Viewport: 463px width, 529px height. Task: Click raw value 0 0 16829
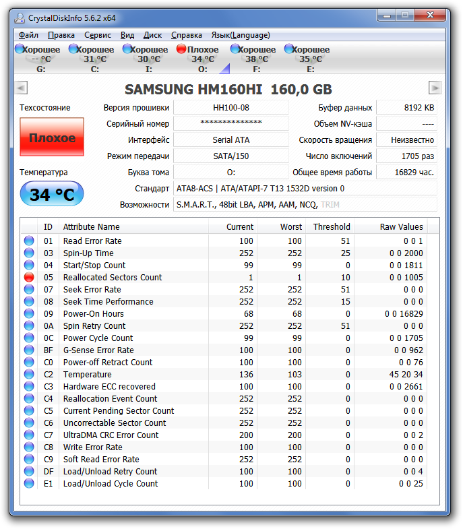(x=404, y=314)
